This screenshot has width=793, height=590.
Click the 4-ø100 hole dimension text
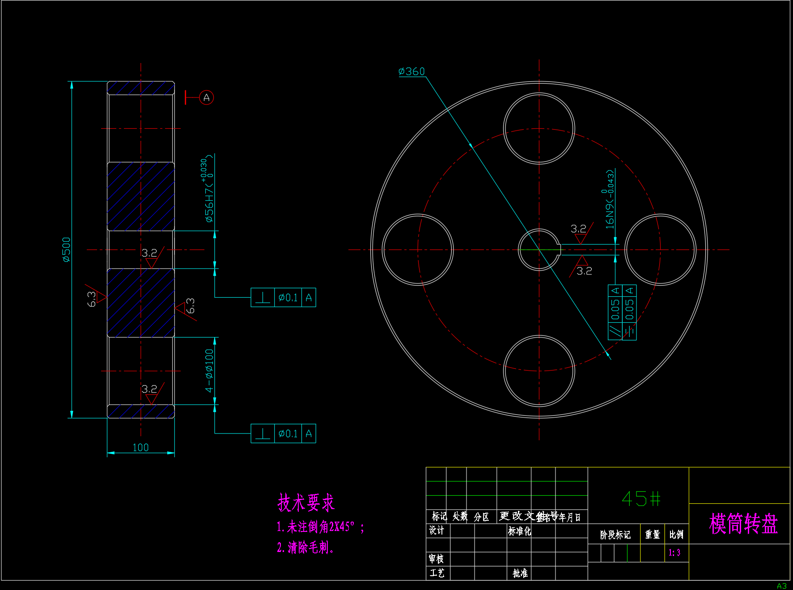[209, 371]
